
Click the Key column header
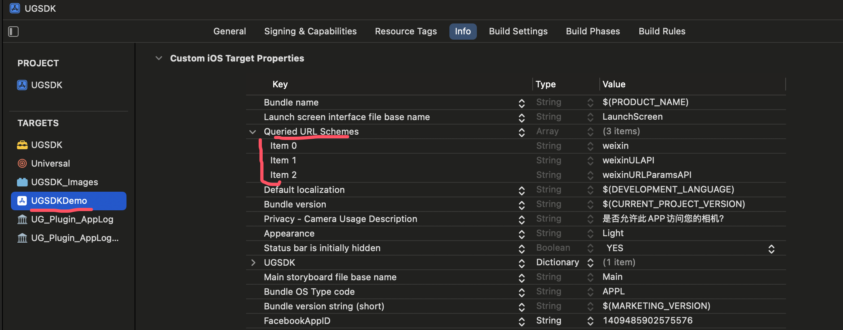(x=280, y=84)
